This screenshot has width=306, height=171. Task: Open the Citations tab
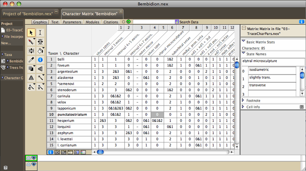tap(111, 22)
